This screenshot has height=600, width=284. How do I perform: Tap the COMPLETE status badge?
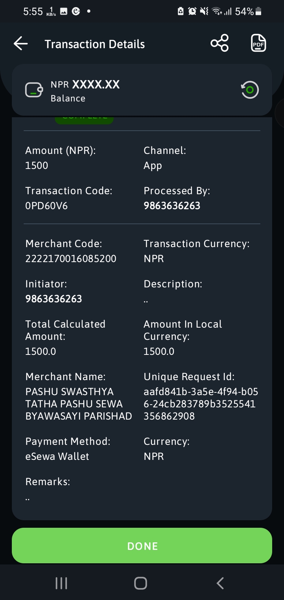[84, 120]
